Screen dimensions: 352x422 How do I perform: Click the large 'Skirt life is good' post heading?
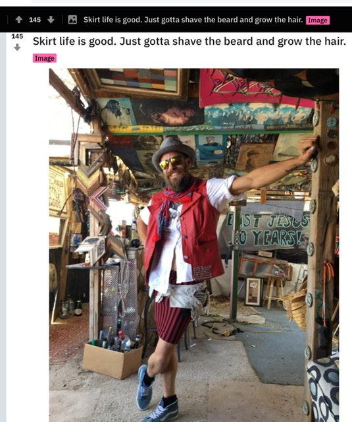point(189,42)
